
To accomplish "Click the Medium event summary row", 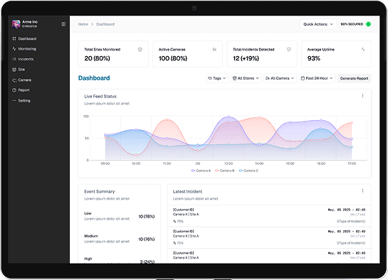I will coord(120,239).
